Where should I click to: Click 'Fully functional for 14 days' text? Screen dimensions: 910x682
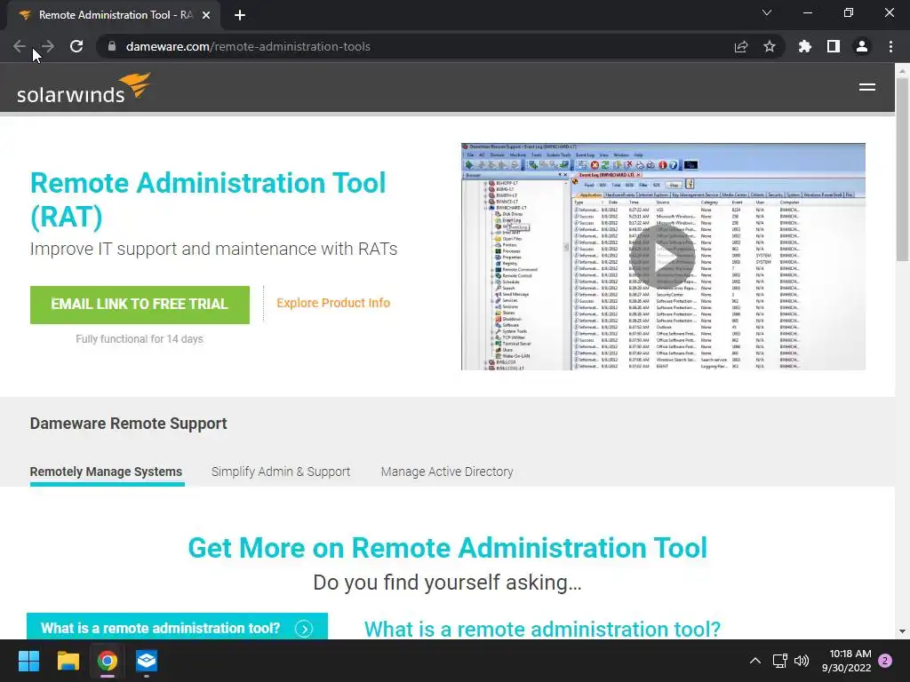coord(140,338)
